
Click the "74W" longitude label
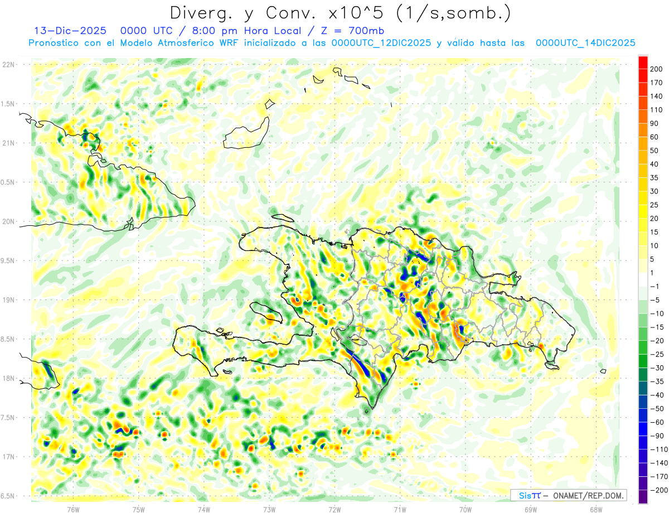204,509
